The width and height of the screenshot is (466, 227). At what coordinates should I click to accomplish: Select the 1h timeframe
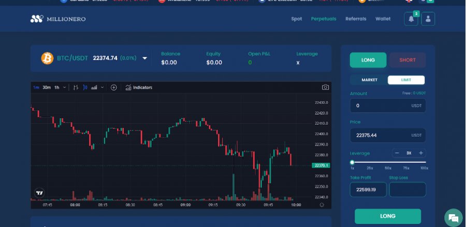(x=57, y=87)
